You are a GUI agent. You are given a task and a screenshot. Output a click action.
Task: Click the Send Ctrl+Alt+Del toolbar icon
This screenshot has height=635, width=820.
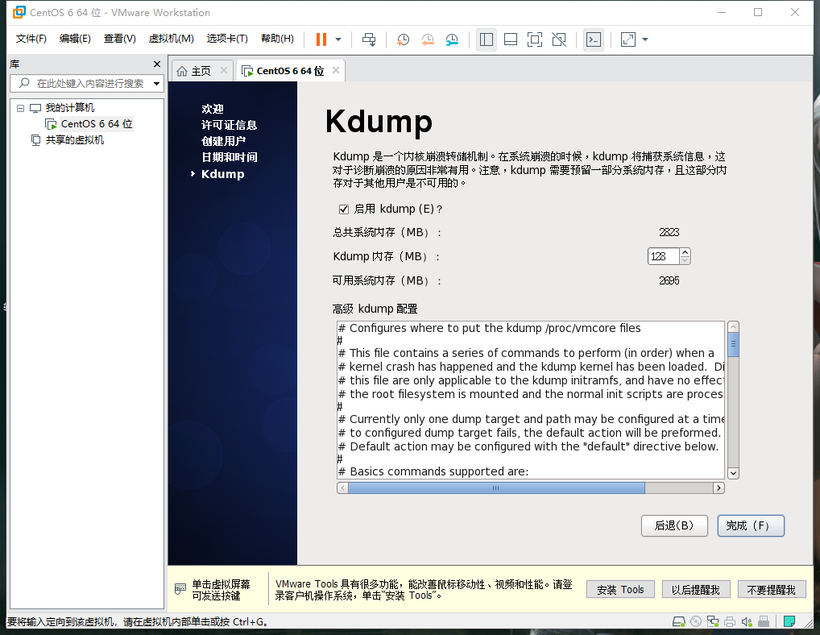[x=369, y=39]
